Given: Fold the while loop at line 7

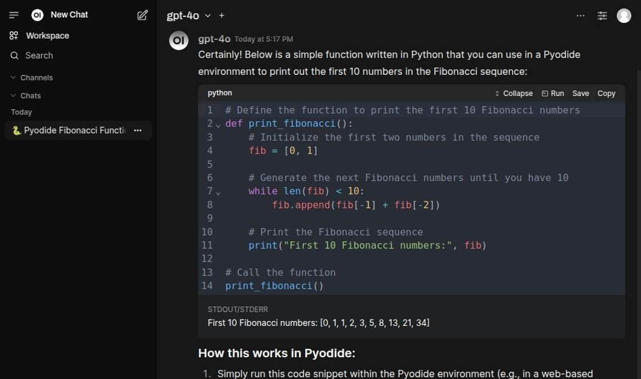Looking at the screenshot, I should (x=218, y=192).
